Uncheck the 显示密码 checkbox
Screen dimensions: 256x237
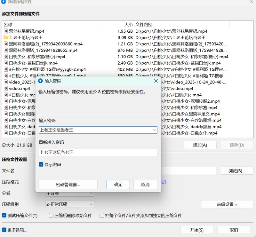(41, 164)
